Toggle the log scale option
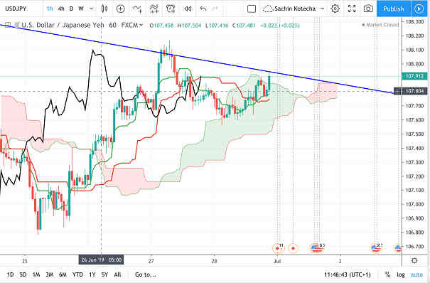The image size is (430, 283). click(x=400, y=274)
